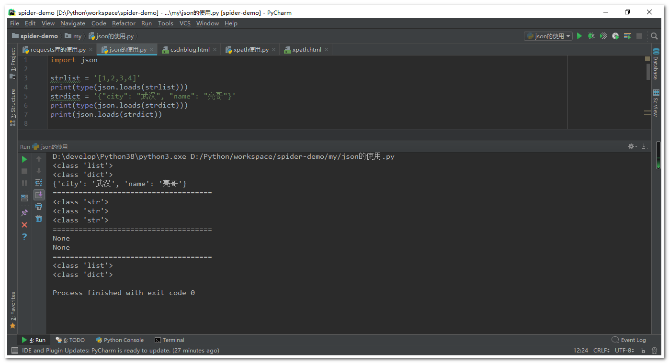
Task: Open the File menu
Action: pos(14,23)
